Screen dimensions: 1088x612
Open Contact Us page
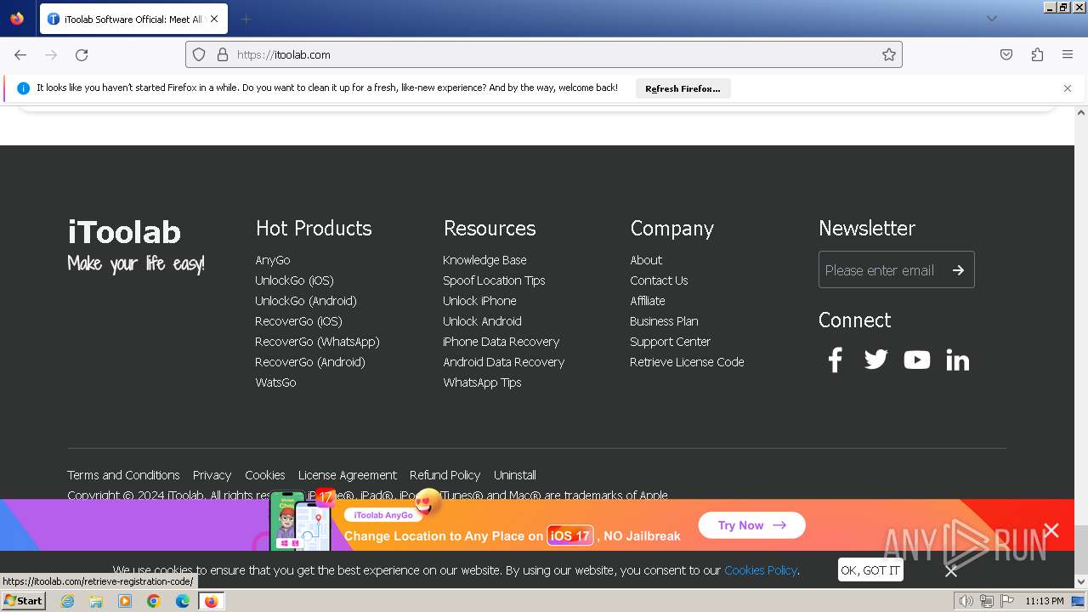[x=659, y=280]
